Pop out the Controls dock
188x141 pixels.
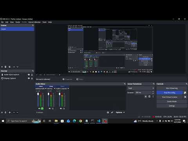[186, 84]
